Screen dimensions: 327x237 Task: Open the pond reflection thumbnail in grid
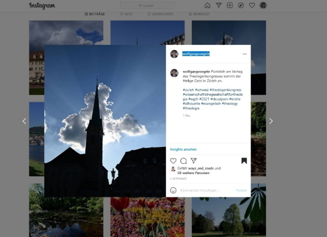pyautogui.click(x=66, y=217)
